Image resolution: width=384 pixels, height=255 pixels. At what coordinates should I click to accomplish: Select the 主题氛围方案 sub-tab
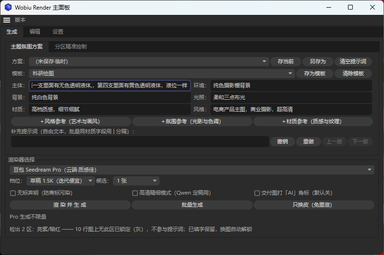coord(27,46)
